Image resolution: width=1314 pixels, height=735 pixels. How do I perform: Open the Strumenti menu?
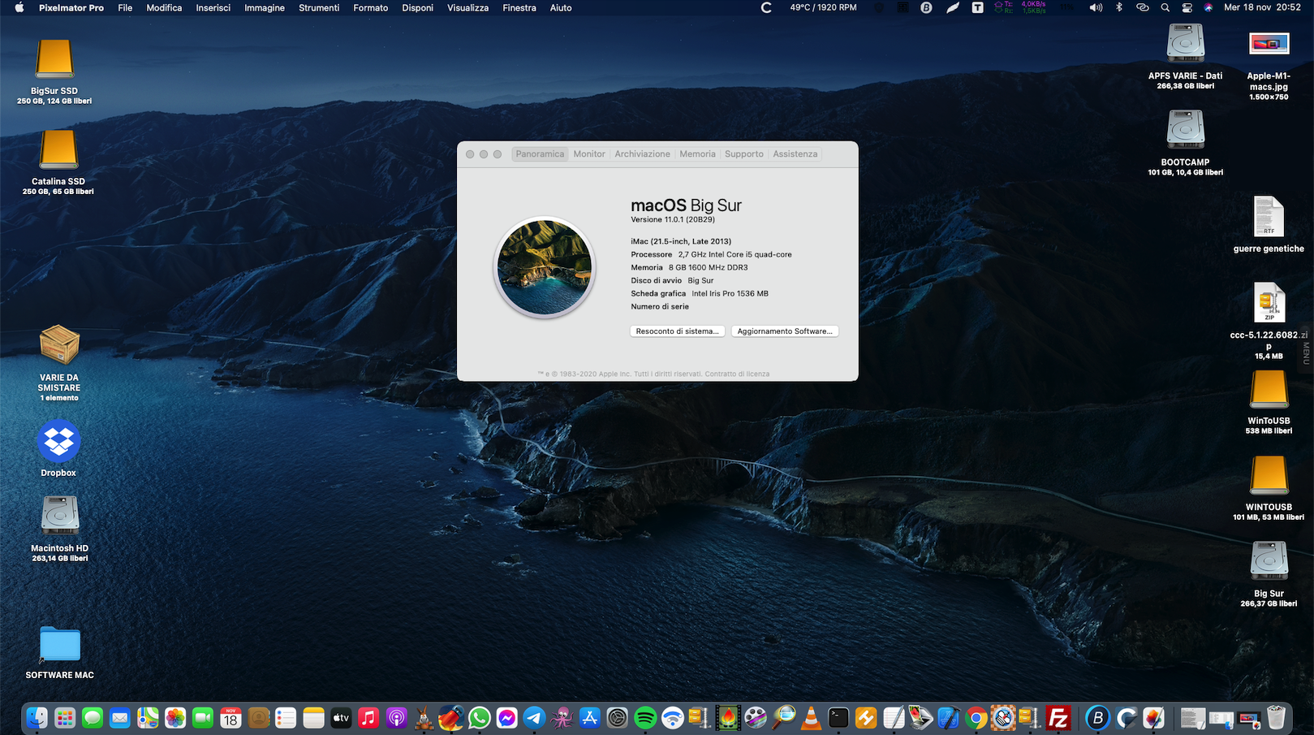319,7
